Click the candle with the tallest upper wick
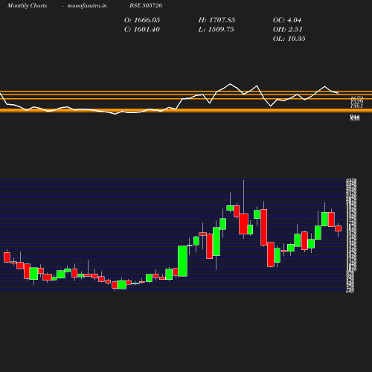The image size is (372, 372). pos(243,224)
